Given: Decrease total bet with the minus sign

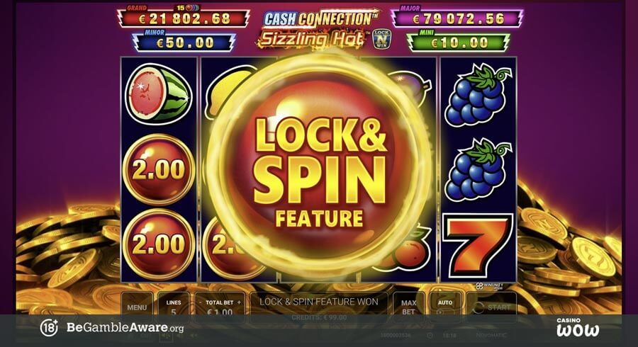Looking at the screenshot, I should (200, 302).
